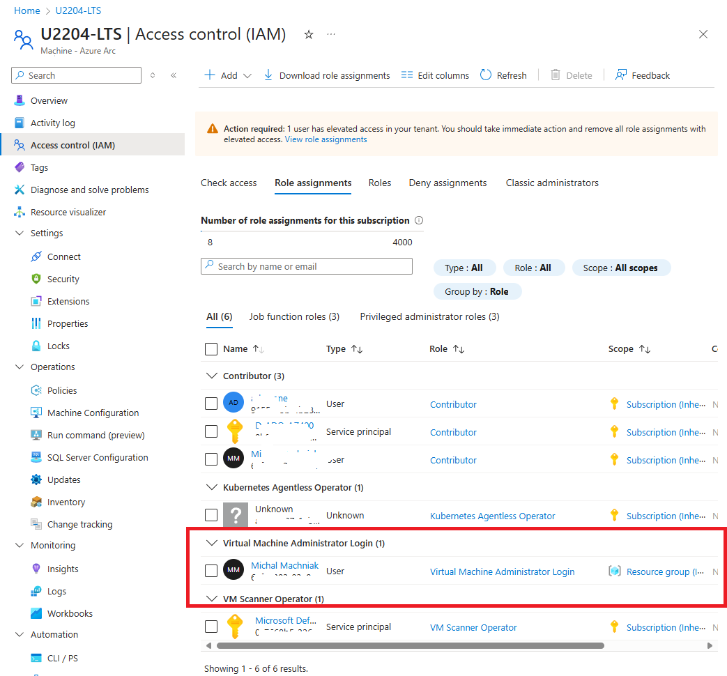Favorite the page with star icon

click(309, 34)
